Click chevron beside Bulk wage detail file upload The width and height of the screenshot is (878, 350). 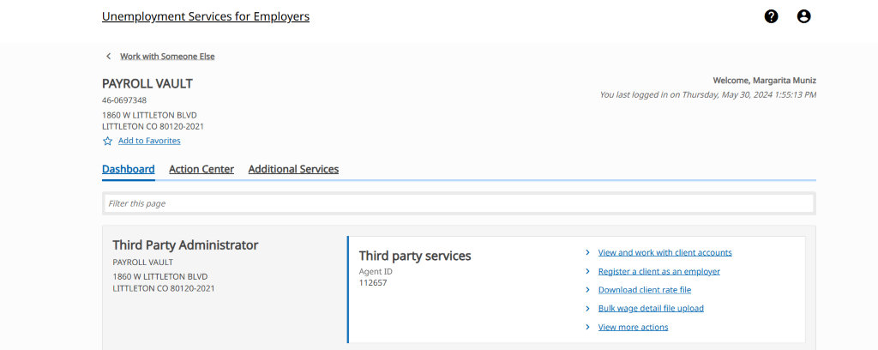587,308
